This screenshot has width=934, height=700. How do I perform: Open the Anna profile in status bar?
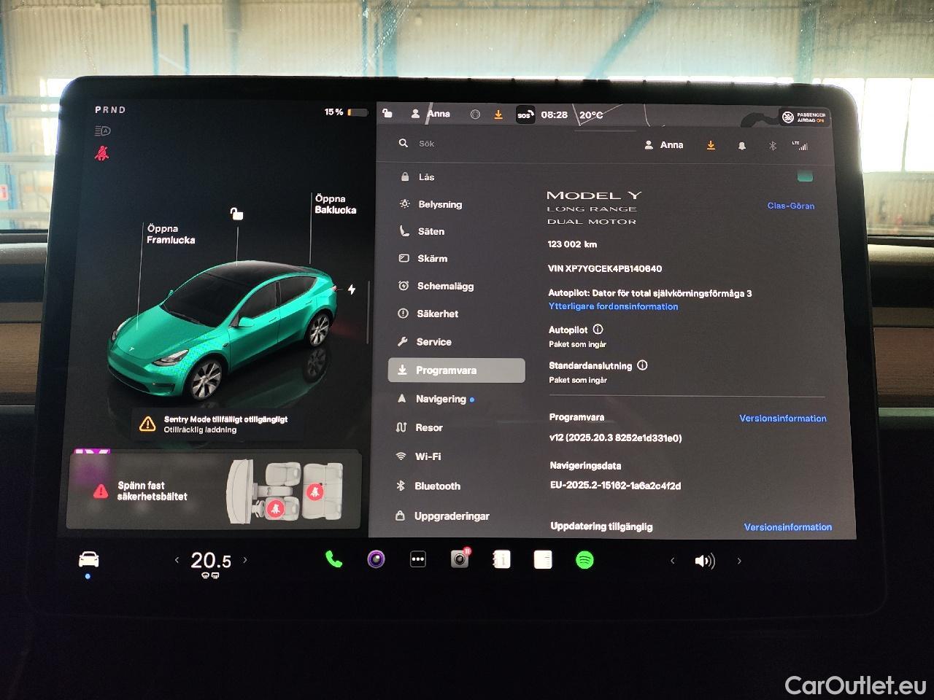tap(431, 114)
